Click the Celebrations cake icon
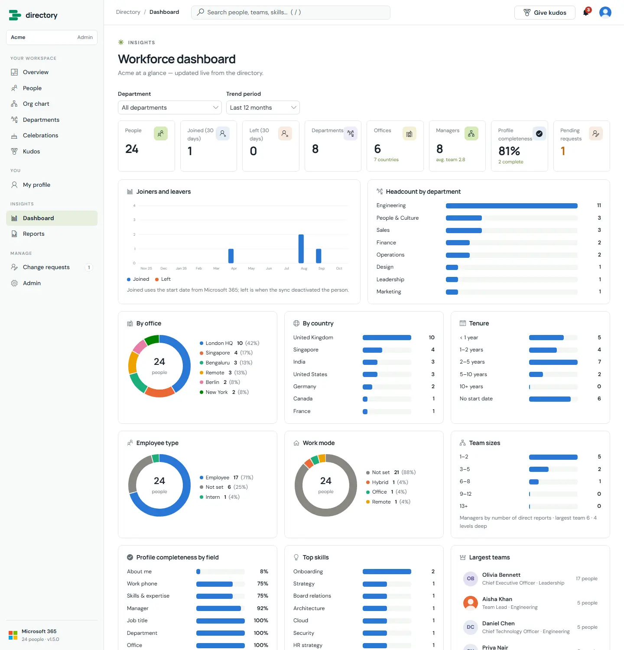This screenshot has height=650, width=624. tap(14, 136)
